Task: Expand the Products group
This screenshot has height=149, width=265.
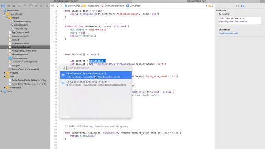Action: coord(5,73)
